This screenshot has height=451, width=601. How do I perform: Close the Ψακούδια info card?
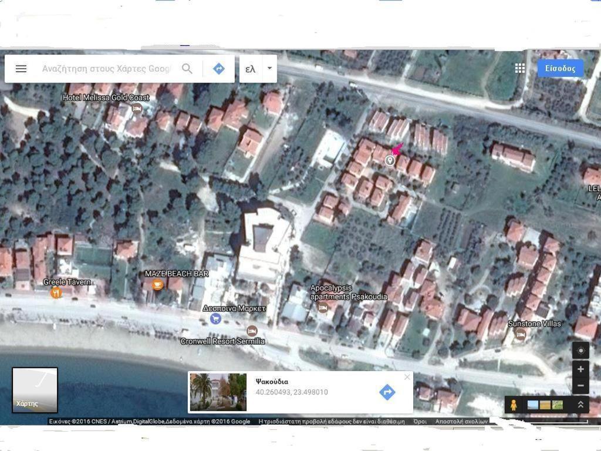(x=407, y=377)
